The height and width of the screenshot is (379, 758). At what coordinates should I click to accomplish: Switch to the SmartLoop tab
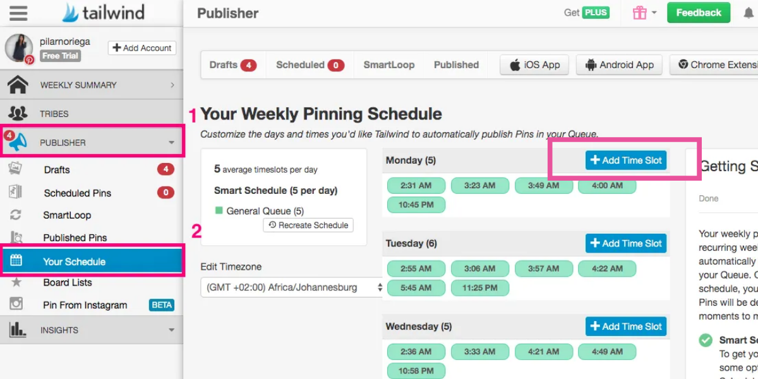click(x=388, y=65)
